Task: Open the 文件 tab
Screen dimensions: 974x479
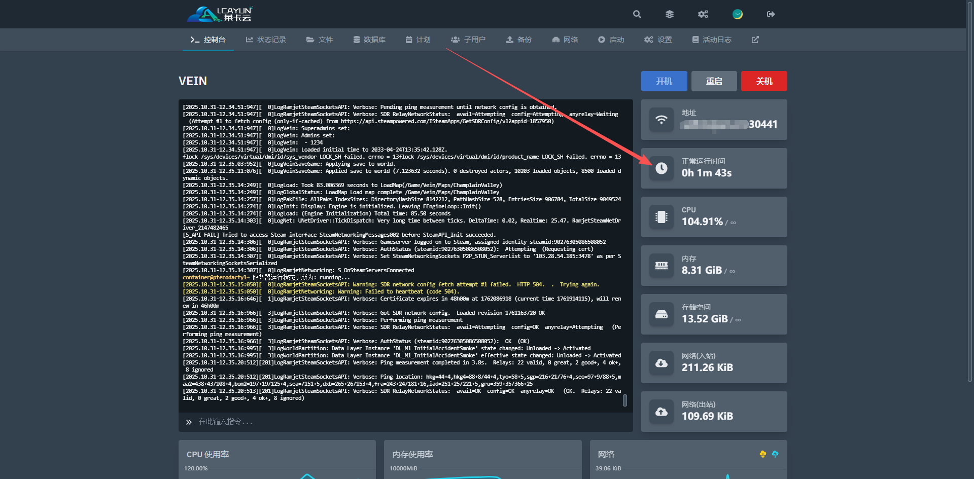Action: pyautogui.click(x=320, y=40)
